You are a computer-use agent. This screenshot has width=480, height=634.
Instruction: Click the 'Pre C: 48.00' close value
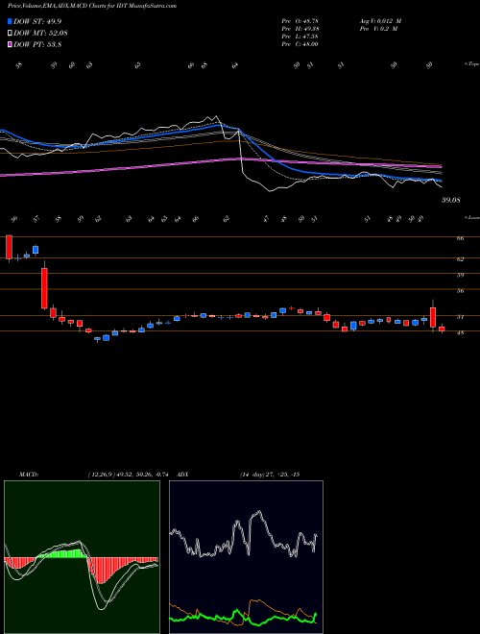coord(300,44)
